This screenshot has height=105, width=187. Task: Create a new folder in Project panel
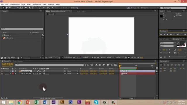coord(5,58)
